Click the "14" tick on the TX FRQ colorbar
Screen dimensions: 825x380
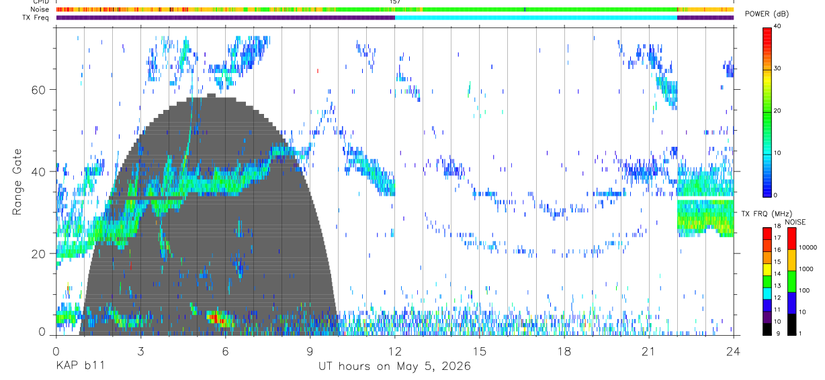click(x=777, y=274)
